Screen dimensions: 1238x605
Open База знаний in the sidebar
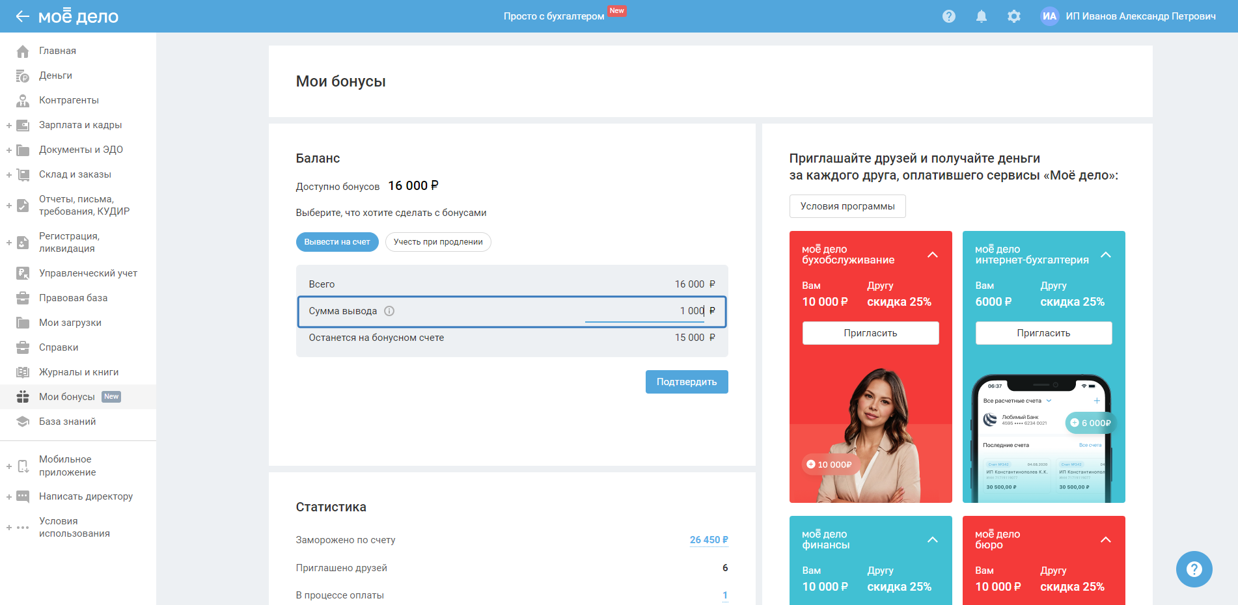coord(67,422)
